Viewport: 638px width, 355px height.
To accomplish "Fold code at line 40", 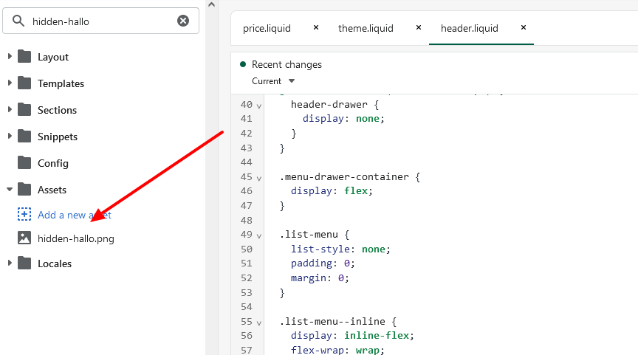I will tap(258, 106).
